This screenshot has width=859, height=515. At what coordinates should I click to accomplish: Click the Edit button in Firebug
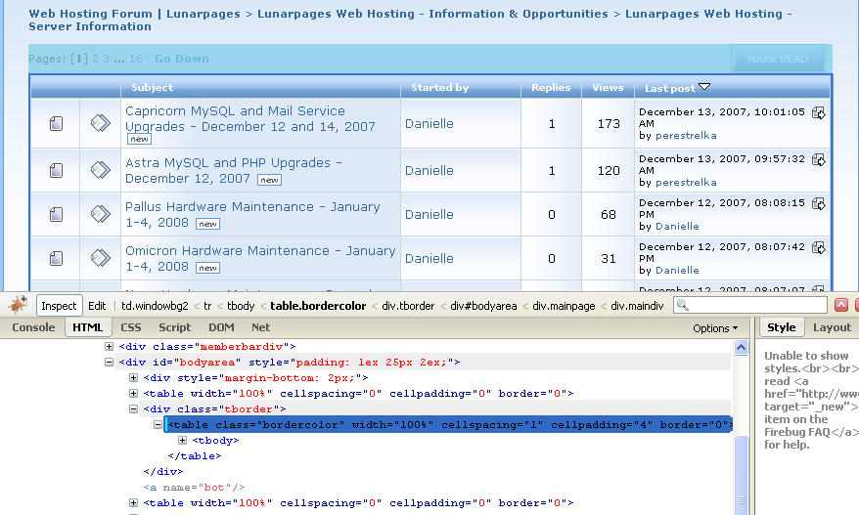(x=97, y=306)
